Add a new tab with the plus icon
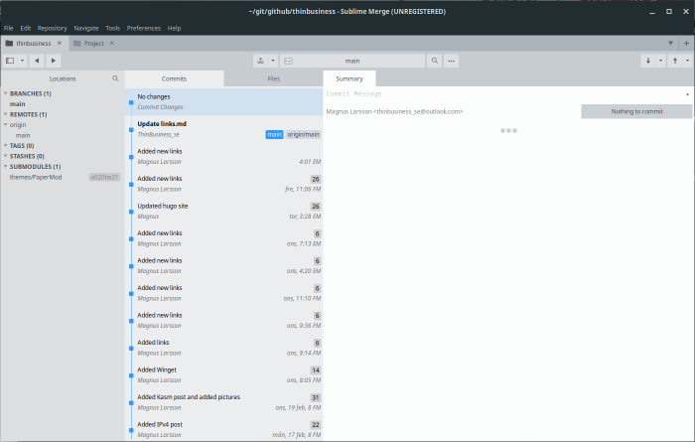 coord(686,43)
